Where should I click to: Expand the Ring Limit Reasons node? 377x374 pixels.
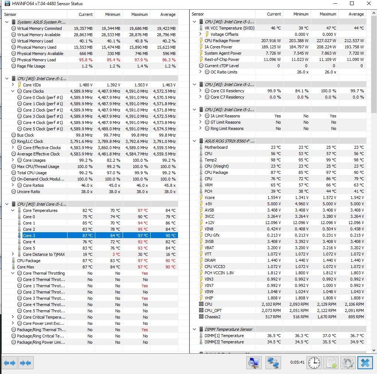tap(200, 128)
